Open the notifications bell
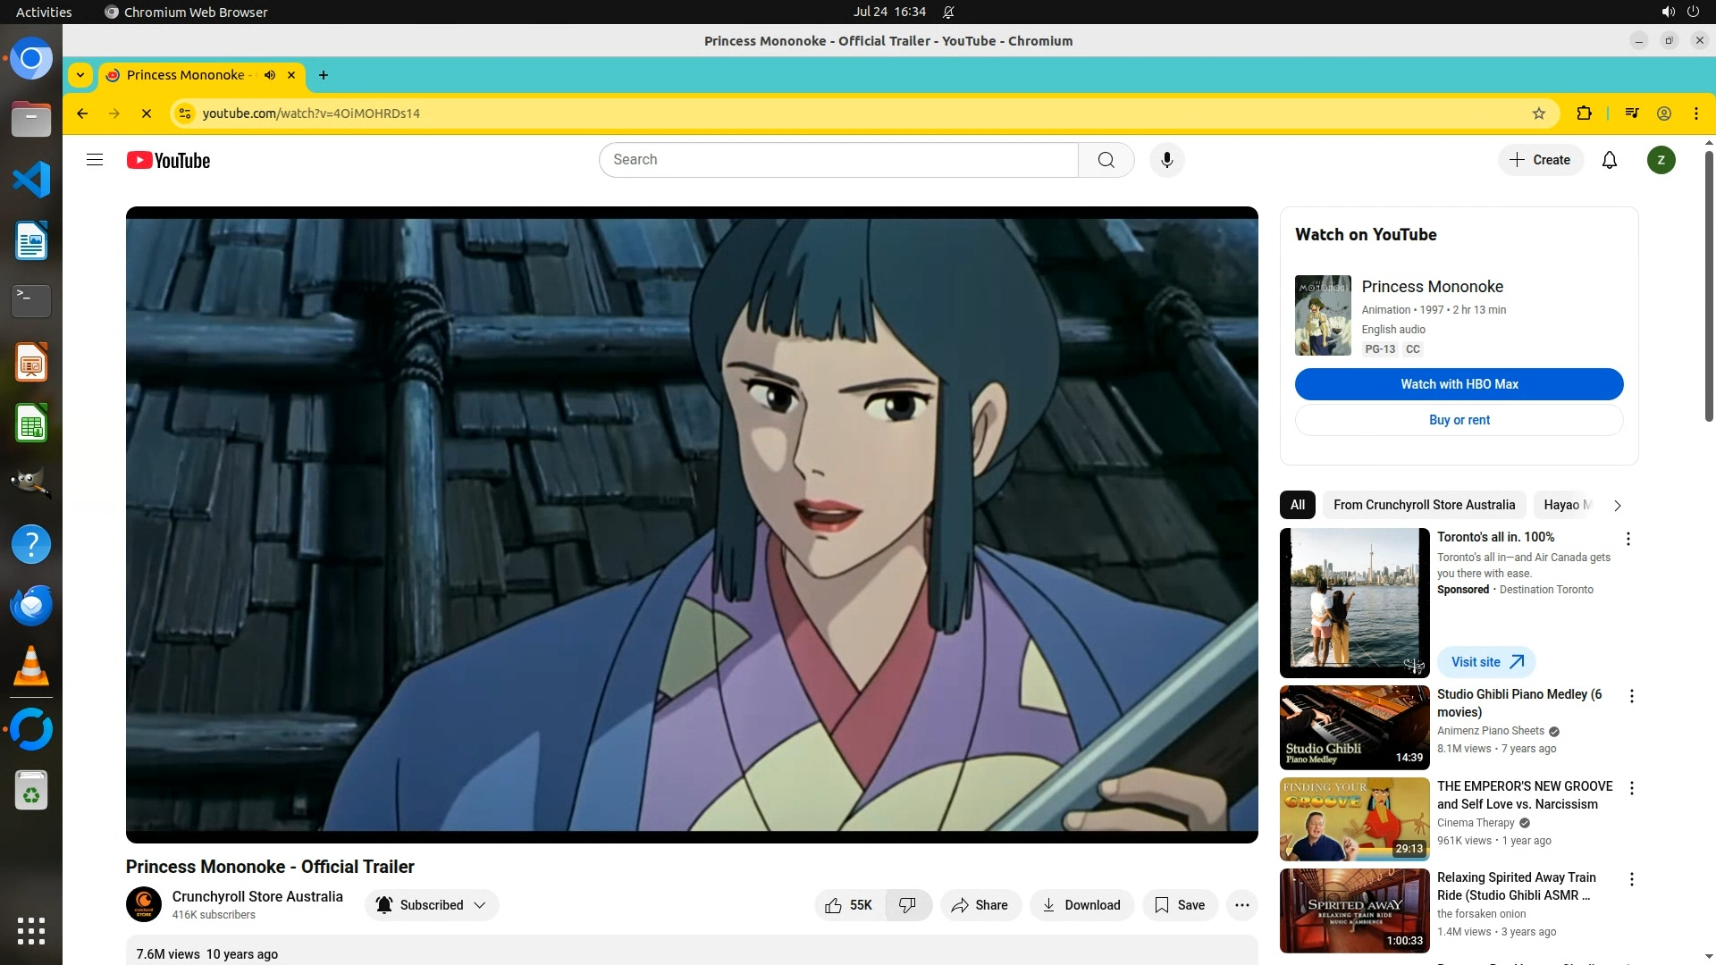The image size is (1716, 965). 1609,160
